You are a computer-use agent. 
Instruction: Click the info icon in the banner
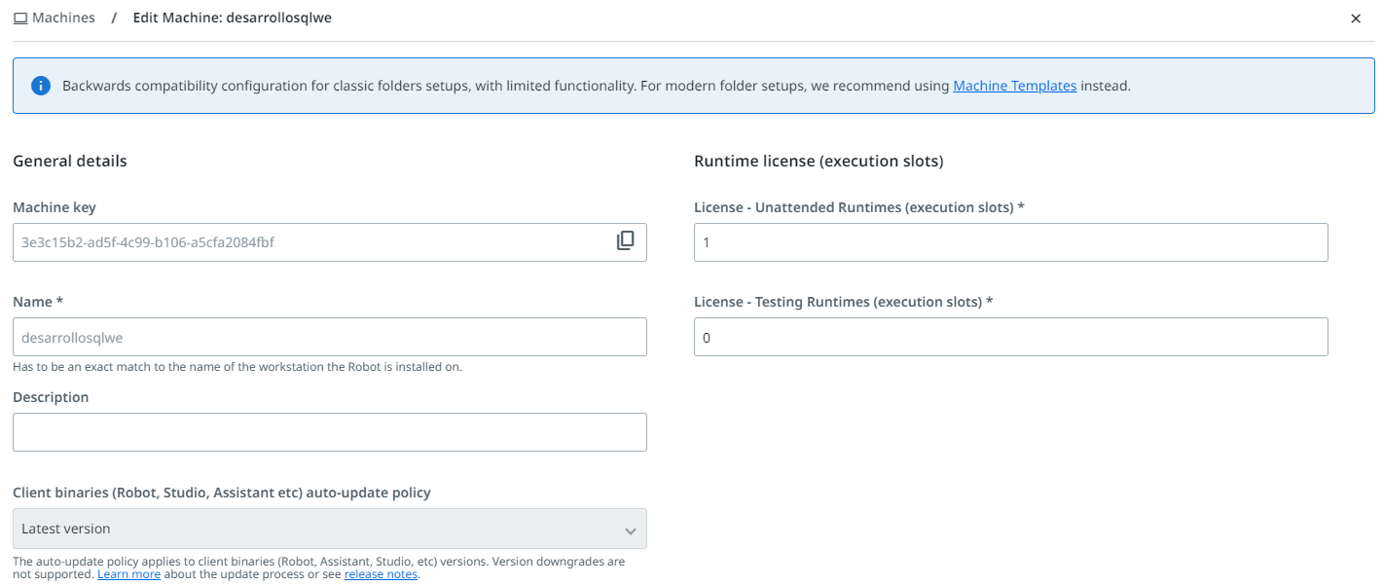41,86
